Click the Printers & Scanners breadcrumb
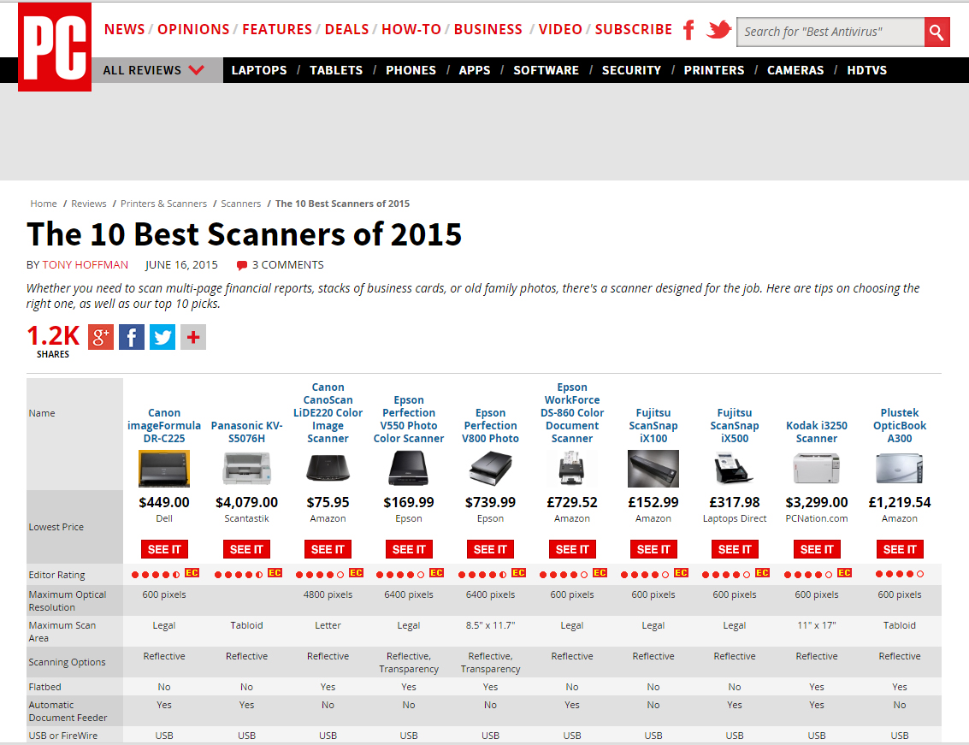This screenshot has width=969, height=745. (163, 204)
